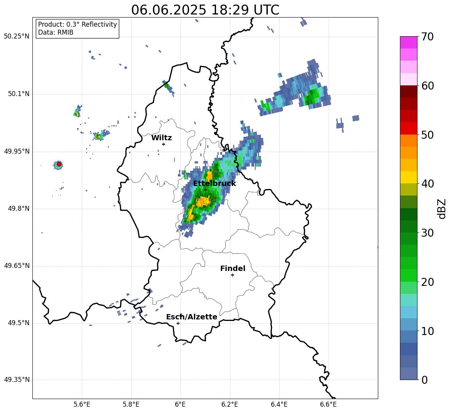Click the '06.06.2025 18:29 UTC' title
Screen dimensions: 451x412
click(205, 10)
